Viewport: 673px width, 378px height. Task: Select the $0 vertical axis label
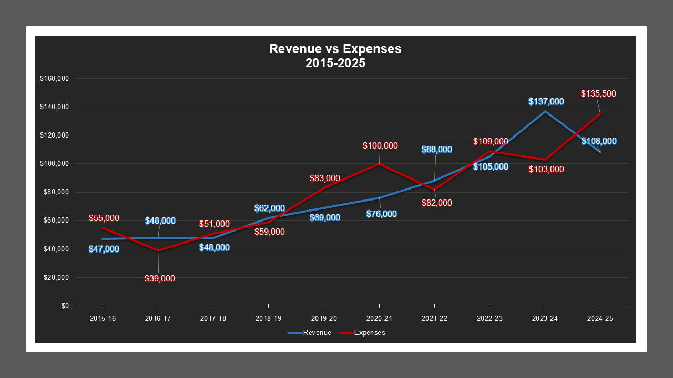click(x=65, y=306)
